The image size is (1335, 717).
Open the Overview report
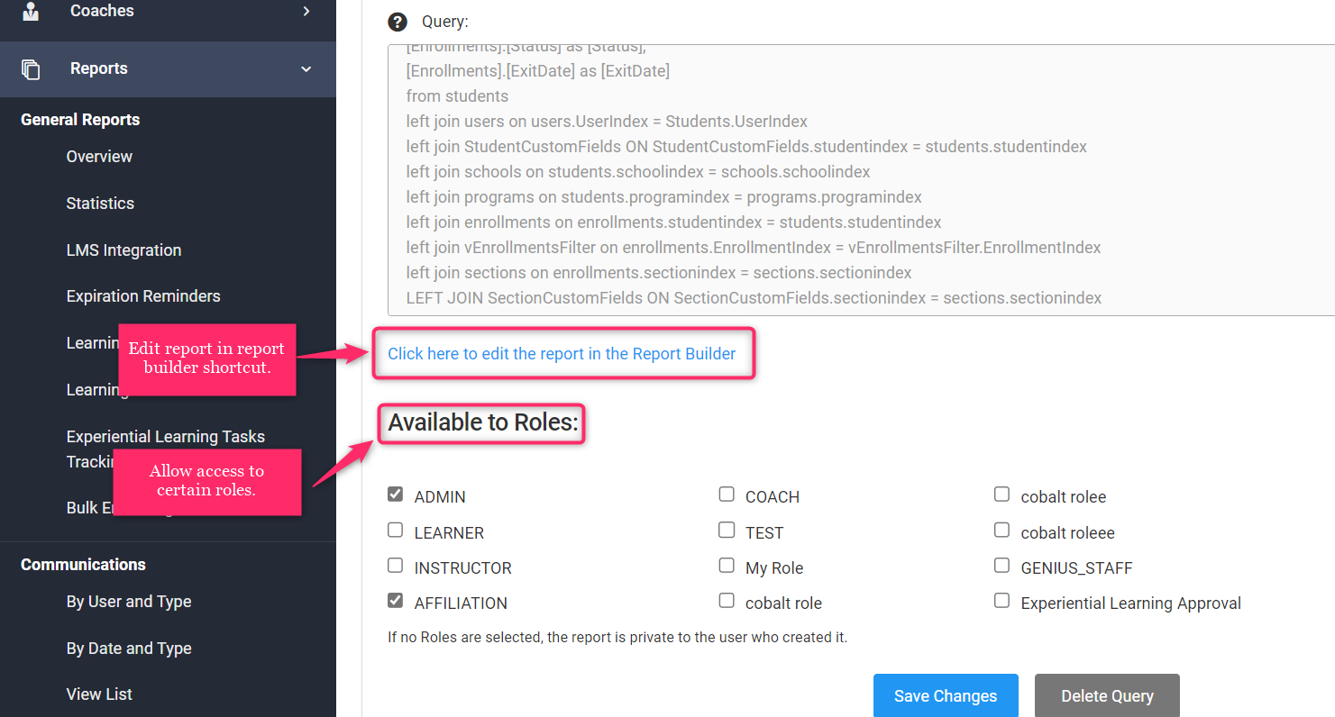pos(99,157)
